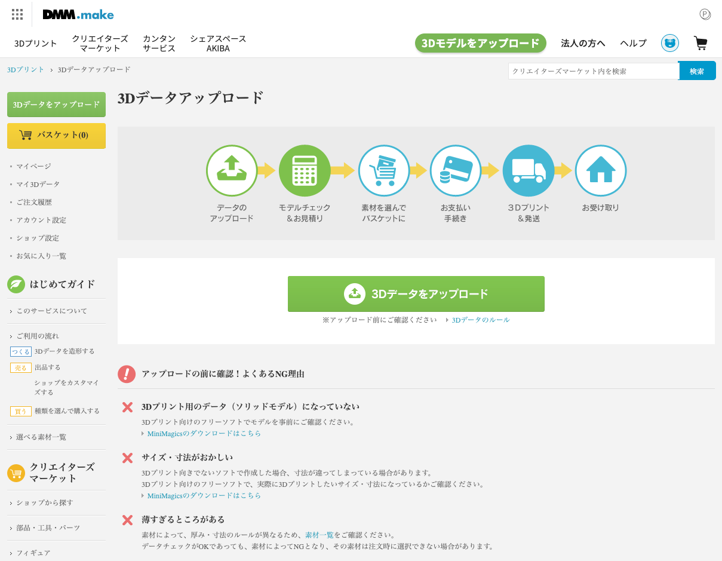Image resolution: width=722 pixels, height=561 pixels.
Task: Click the 検索 search button
Action: [x=697, y=71]
